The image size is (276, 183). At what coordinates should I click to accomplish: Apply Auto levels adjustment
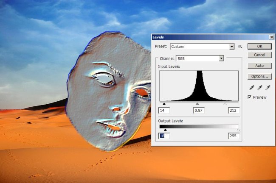click(259, 66)
